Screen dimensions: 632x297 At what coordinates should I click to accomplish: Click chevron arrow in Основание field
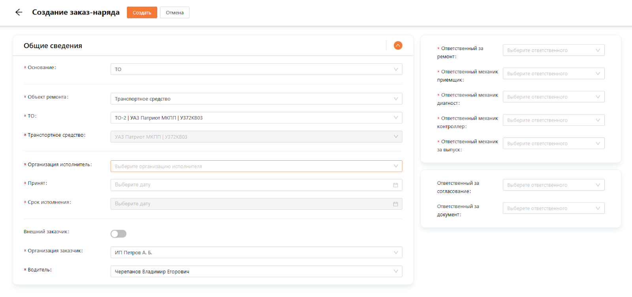[x=396, y=69]
